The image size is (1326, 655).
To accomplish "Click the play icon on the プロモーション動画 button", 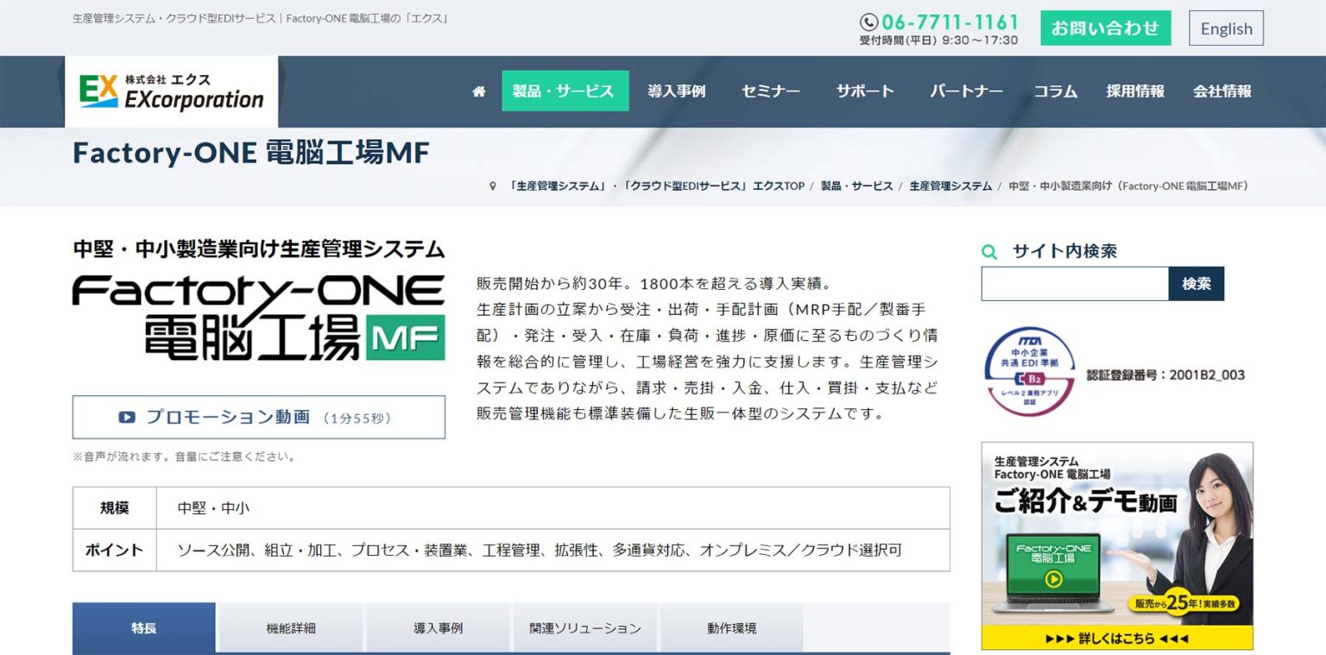I will tap(127, 417).
